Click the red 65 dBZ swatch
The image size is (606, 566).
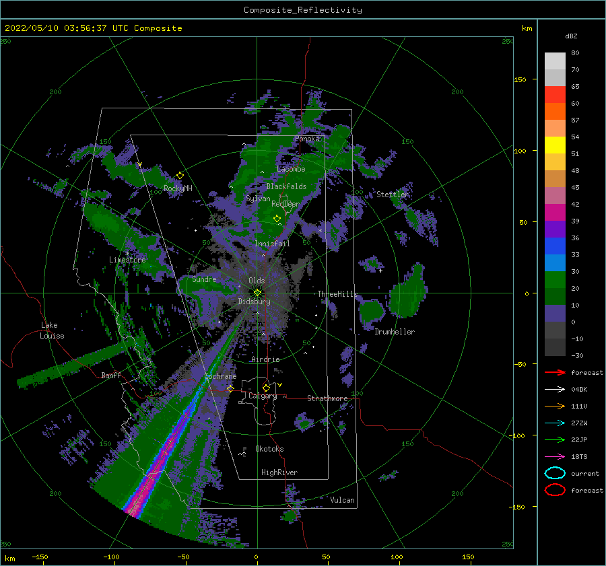555,95
